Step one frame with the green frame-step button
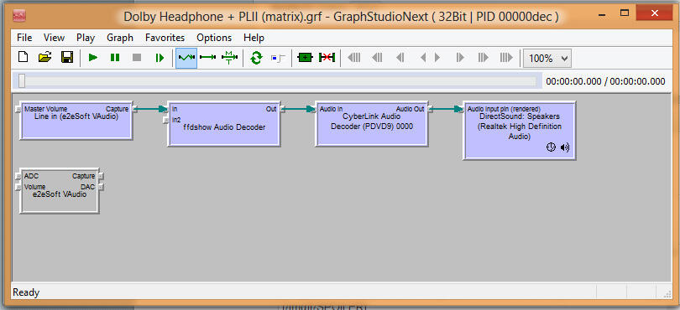This screenshot has width=680, height=310. [x=160, y=58]
